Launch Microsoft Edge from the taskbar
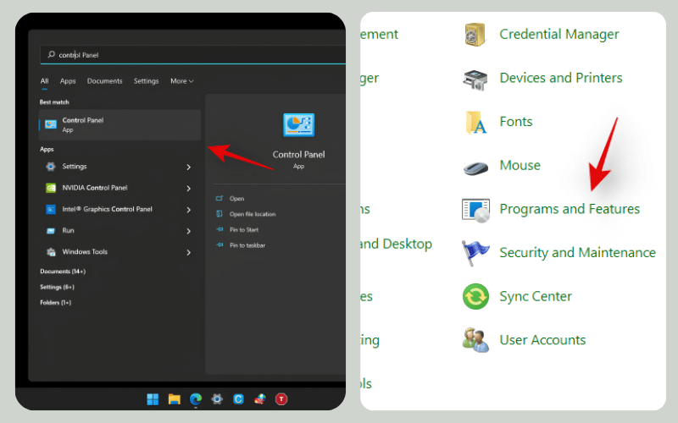The height and width of the screenshot is (423, 678). coord(196,399)
